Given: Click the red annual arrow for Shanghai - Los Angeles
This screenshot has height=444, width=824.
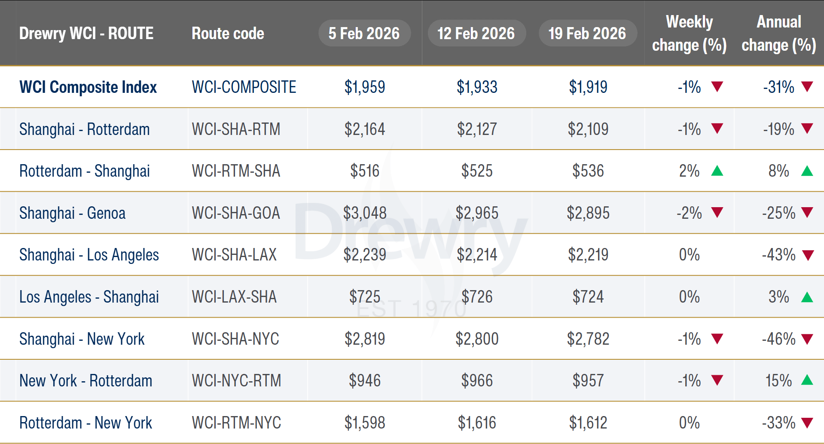Looking at the screenshot, I should click(x=808, y=255).
